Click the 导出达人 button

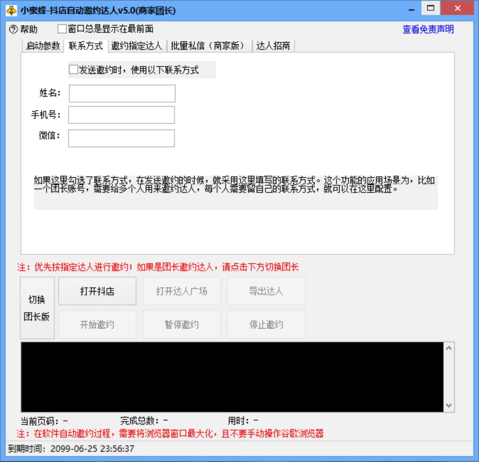pos(266,291)
